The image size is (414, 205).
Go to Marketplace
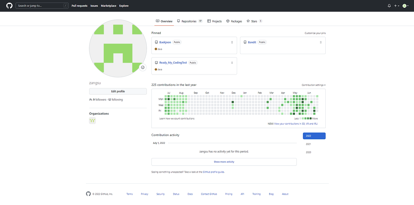[108, 6]
